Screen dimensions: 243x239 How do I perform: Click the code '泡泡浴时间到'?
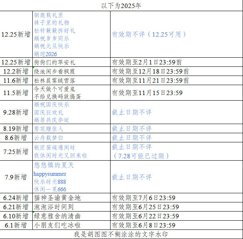54,207
